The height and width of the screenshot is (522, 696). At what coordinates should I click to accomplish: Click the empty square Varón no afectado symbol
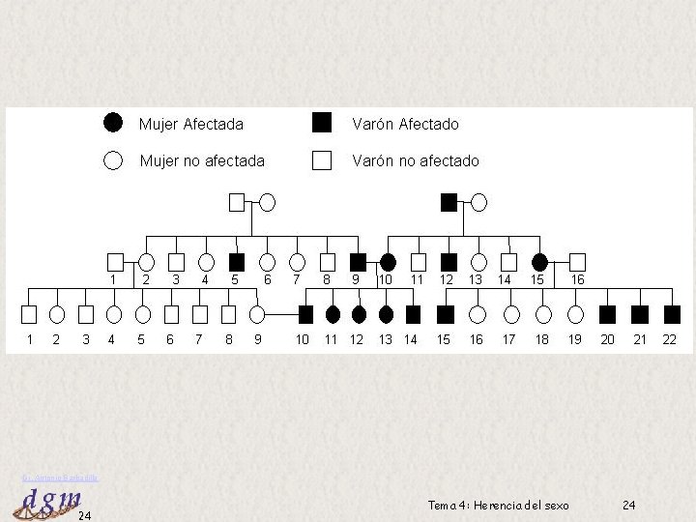[322, 160]
